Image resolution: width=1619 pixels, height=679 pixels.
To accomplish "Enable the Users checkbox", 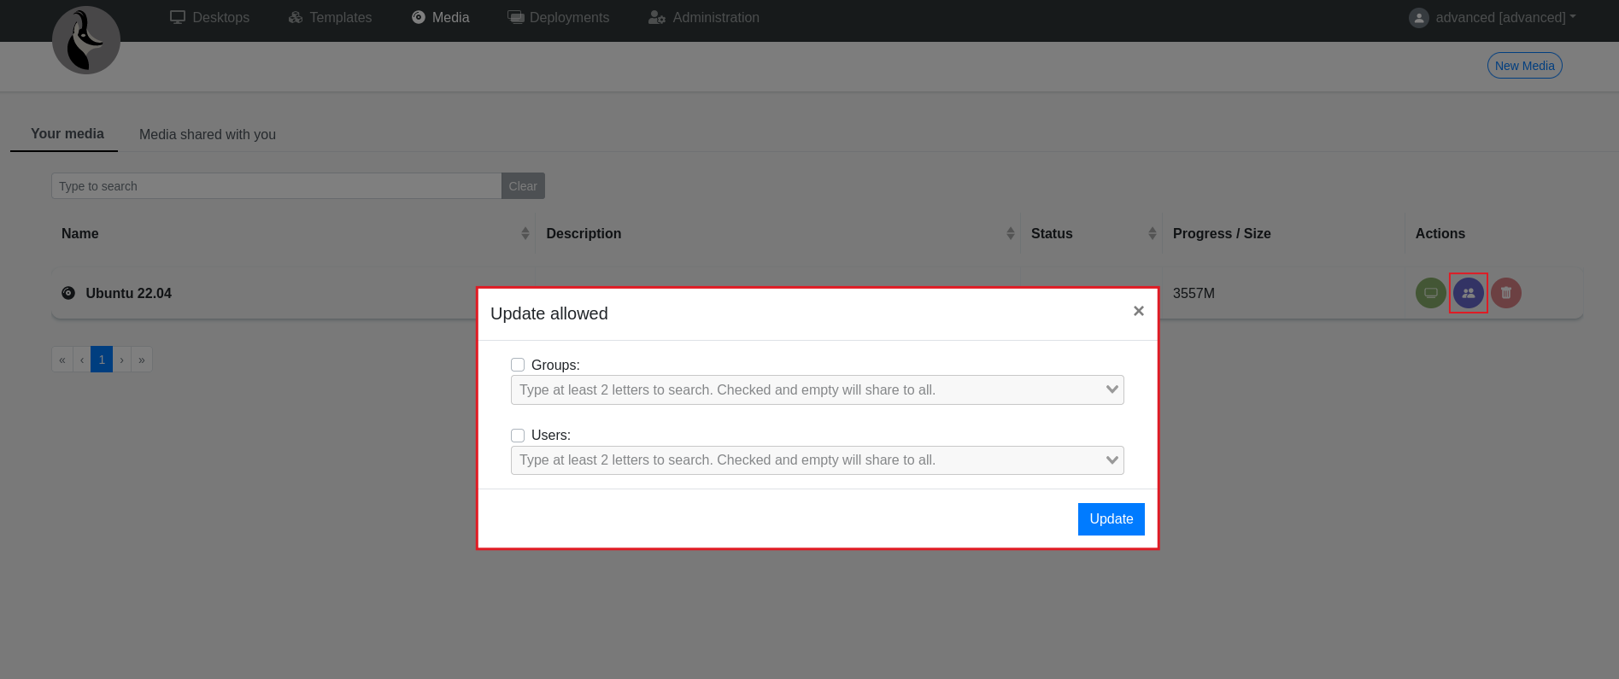I will click(518, 436).
